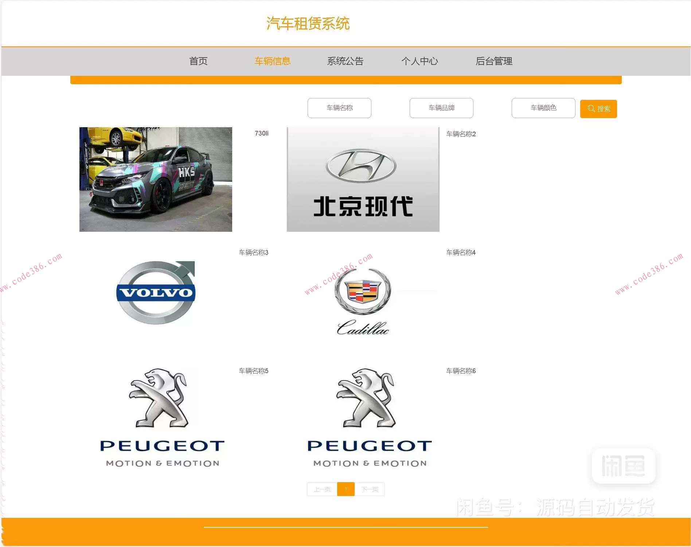Click the 车辆颜色 search box

543,108
